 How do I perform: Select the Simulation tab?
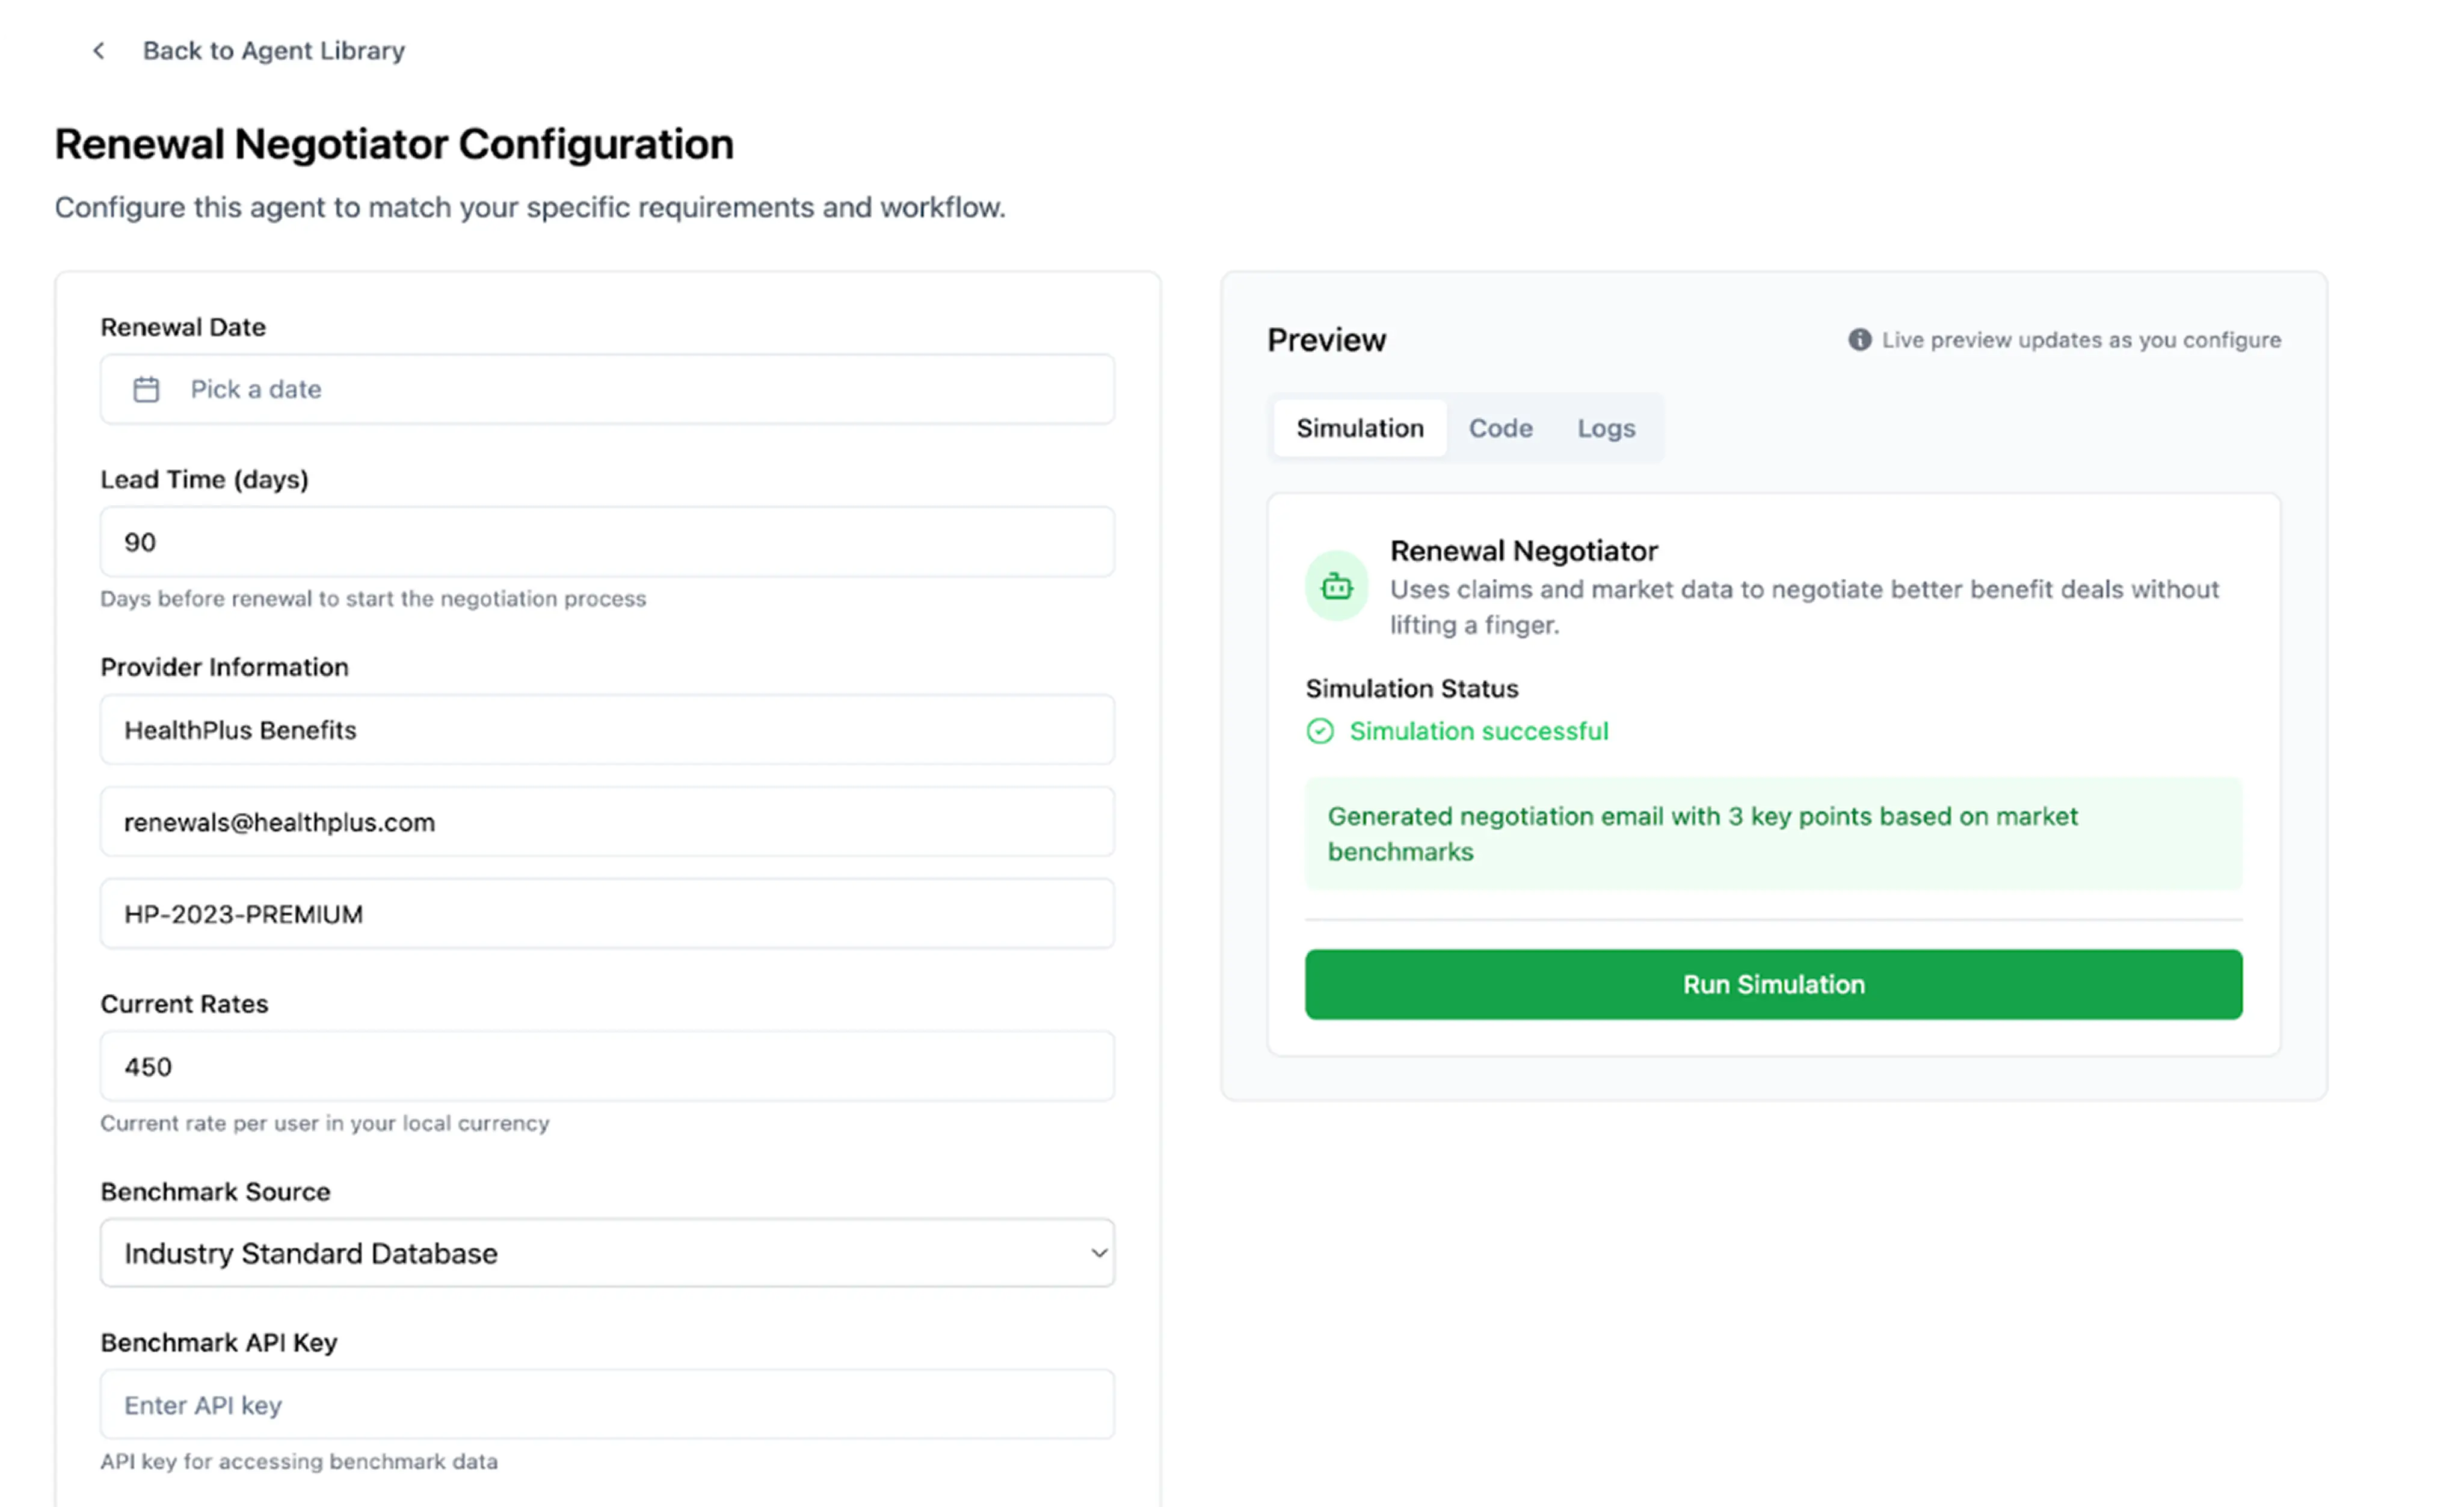pyautogui.click(x=1359, y=428)
